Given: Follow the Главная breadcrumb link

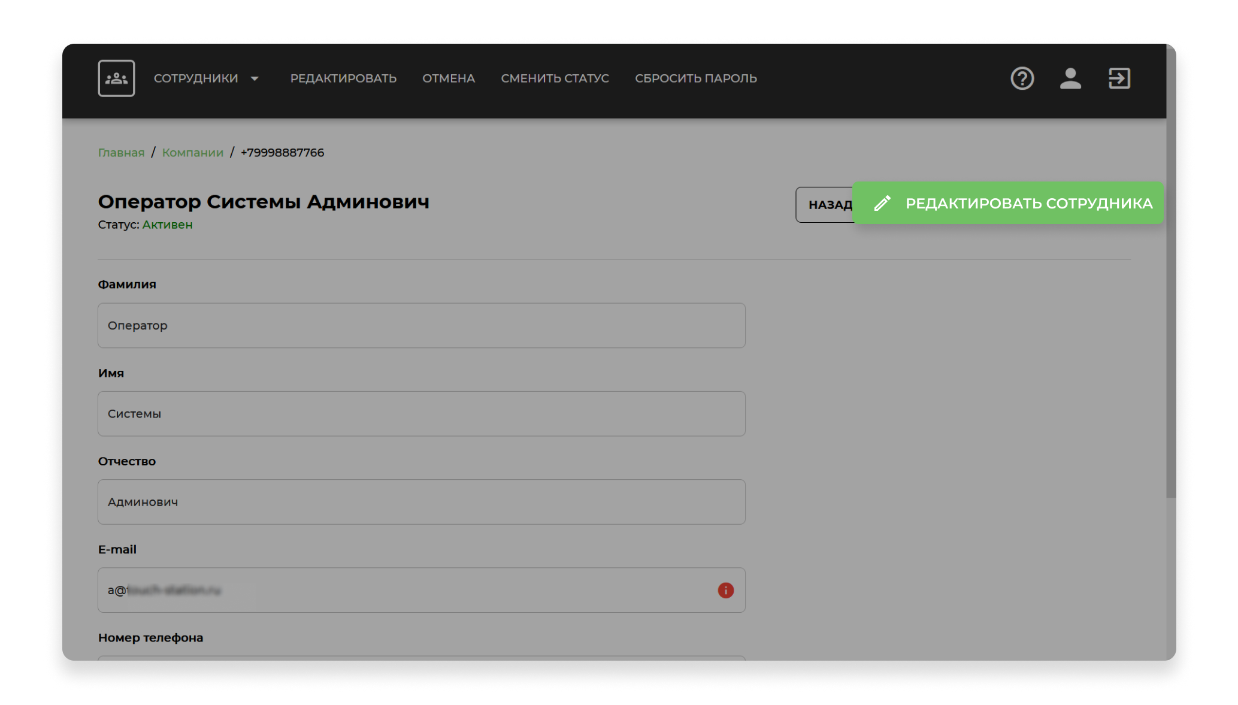Looking at the screenshot, I should (x=121, y=153).
